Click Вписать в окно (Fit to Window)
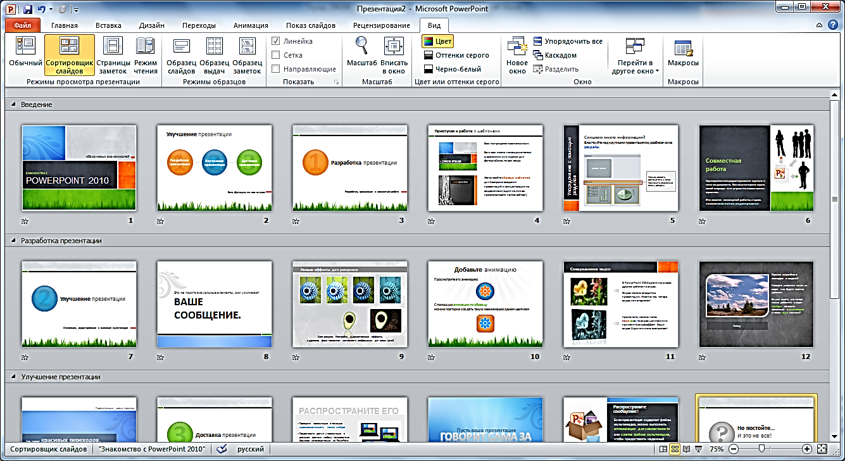This screenshot has height=461, width=845. coord(394,54)
